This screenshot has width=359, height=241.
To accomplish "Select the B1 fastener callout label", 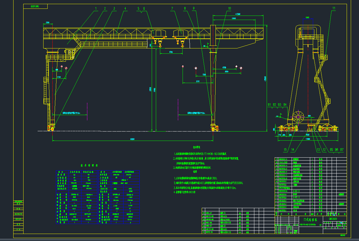I will [269, 105].
